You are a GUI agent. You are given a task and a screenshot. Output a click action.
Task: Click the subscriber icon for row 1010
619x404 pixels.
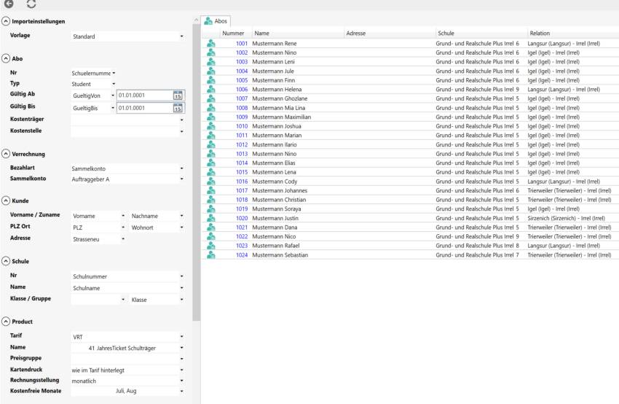(211, 126)
